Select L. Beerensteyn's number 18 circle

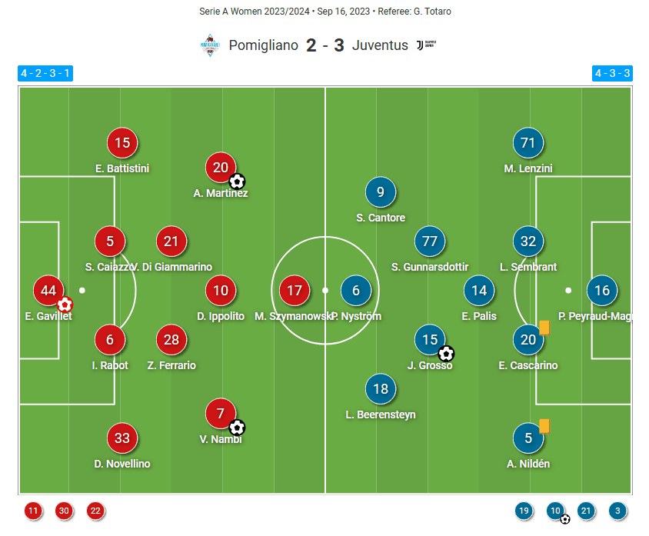coord(381,389)
